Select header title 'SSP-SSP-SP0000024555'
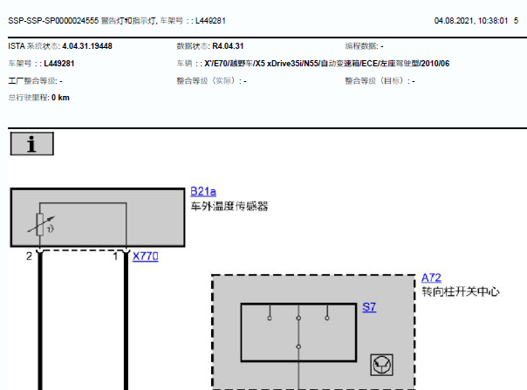The width and height of the screenshot is (527, 390). [53, 21]
